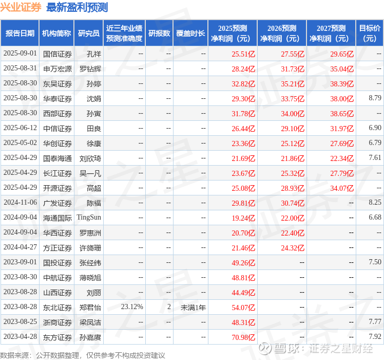Select the 方正证券 institution cell
Viewport: 384px width, 360px height.
click(57, 248)
